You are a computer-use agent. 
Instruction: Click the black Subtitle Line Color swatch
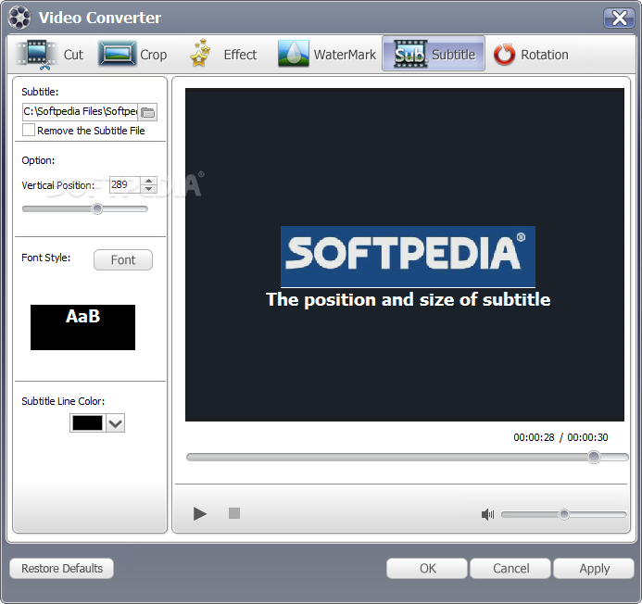87,423
